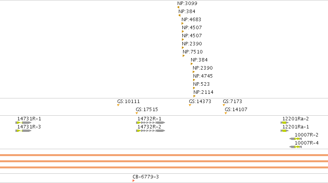
Task: Open the 14732R-2 transcript name
Action: [x=150, y=127]
